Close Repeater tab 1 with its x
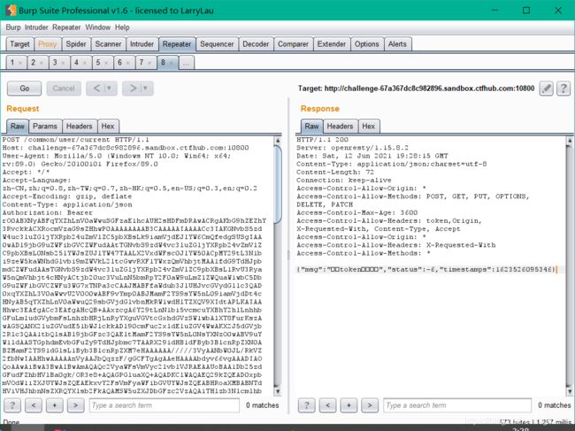The height and width of the screenshot is (431, 575). (x=20, y=63)
